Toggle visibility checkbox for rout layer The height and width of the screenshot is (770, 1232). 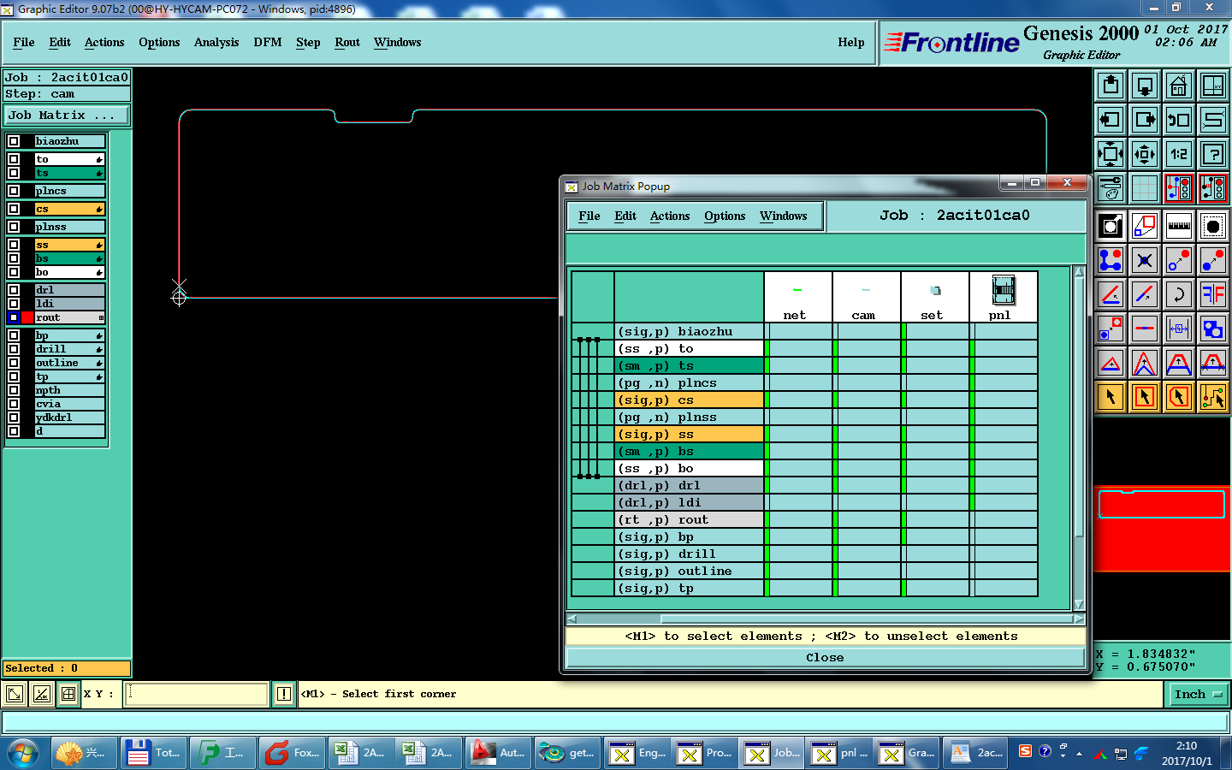[x=14, y=317]
